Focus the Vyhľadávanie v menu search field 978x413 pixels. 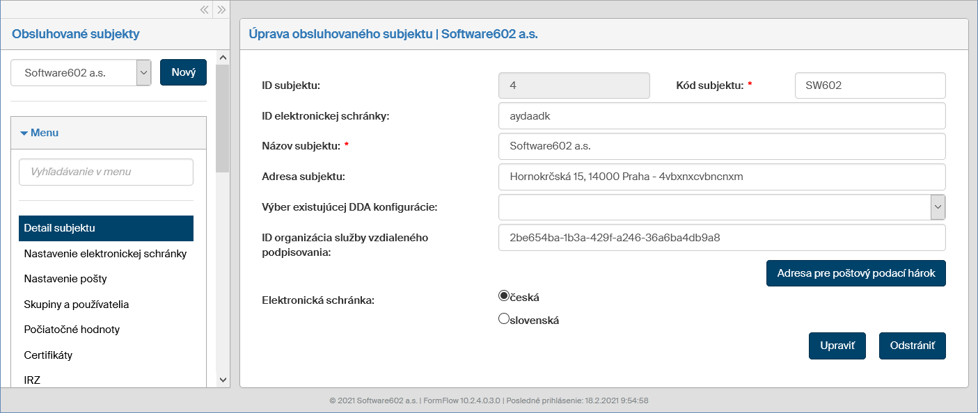pyautogui.click(x=106, y=172)
